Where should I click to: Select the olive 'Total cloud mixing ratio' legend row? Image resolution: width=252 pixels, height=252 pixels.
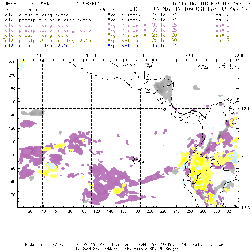(x=36, y=35)
